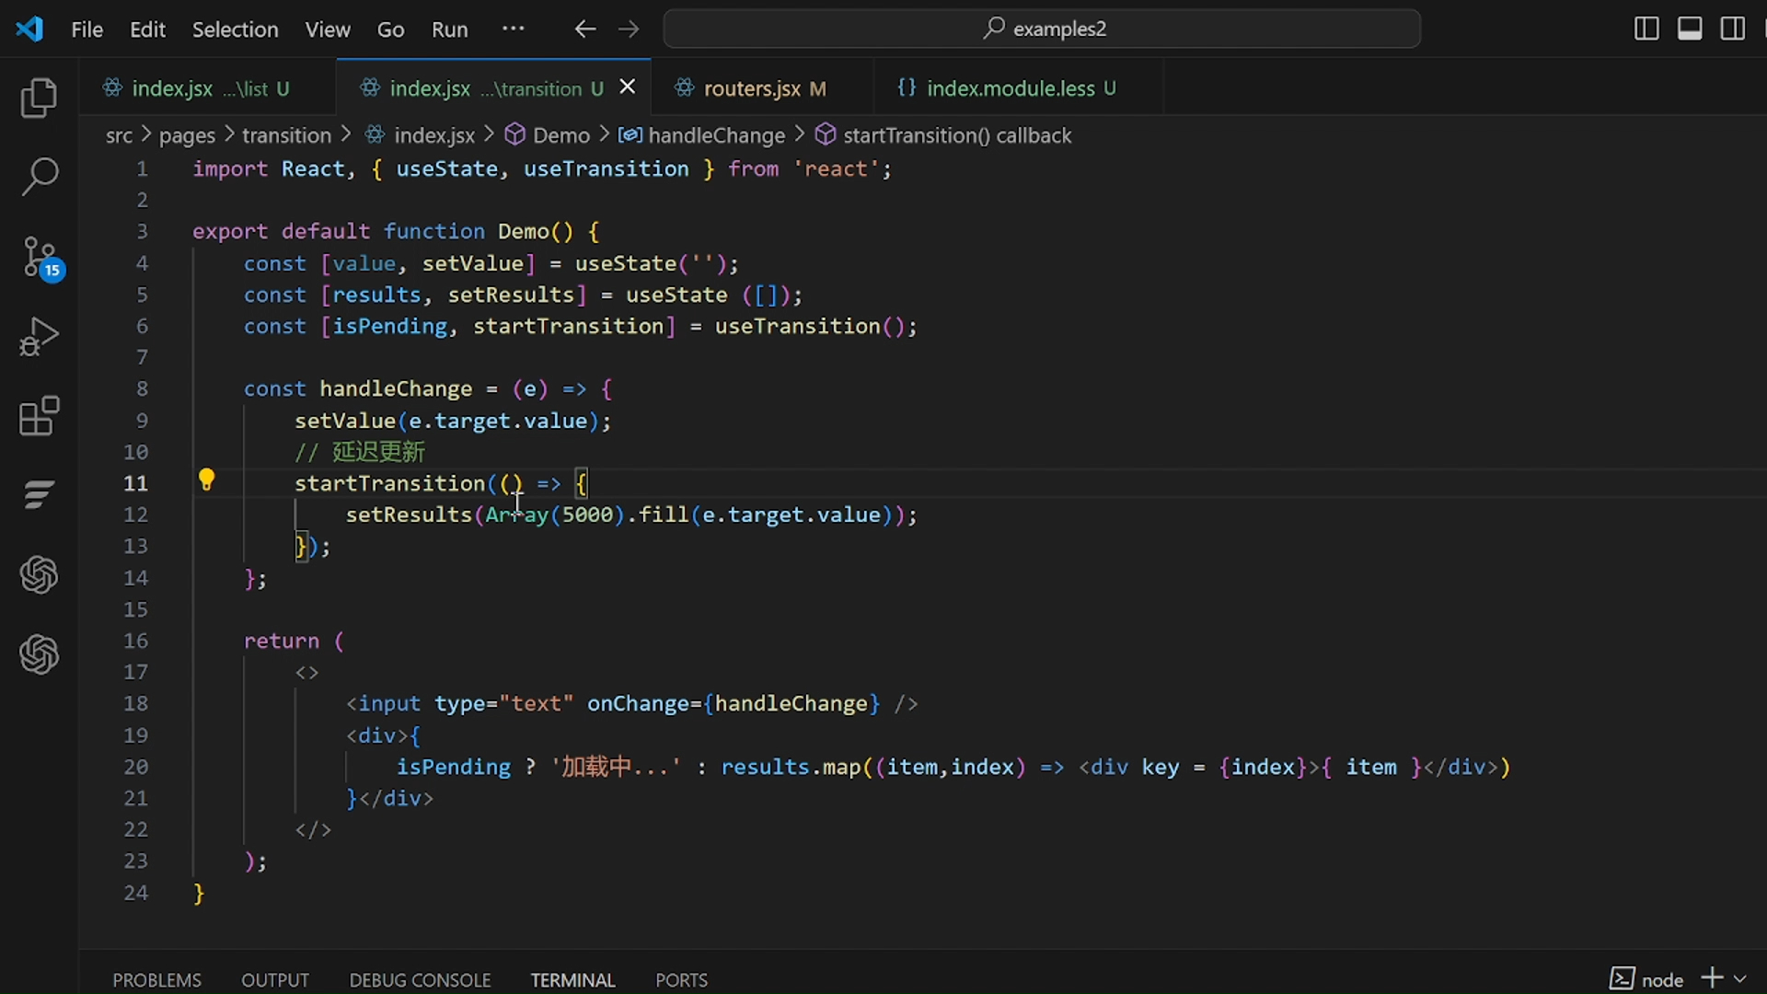Toggle the bottom panel visibility
Image resolution: width=1767 pixels, height=994 pixels.
click(1689, 29)
